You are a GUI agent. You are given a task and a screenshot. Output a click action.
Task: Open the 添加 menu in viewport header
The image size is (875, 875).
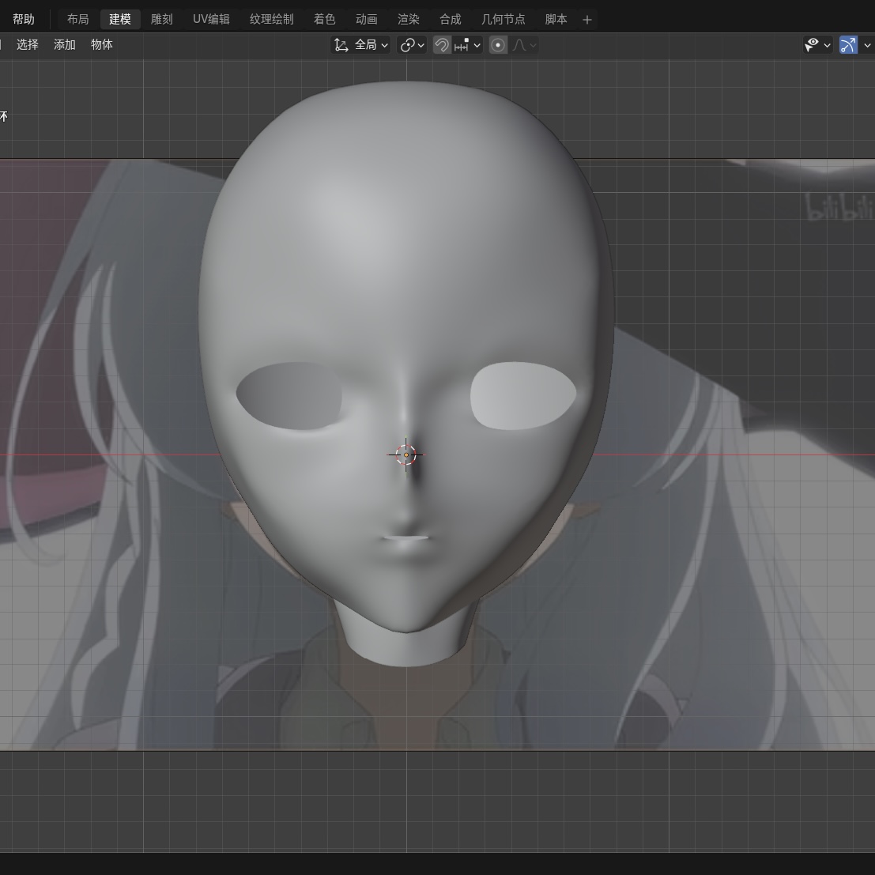tap(64, 44)
